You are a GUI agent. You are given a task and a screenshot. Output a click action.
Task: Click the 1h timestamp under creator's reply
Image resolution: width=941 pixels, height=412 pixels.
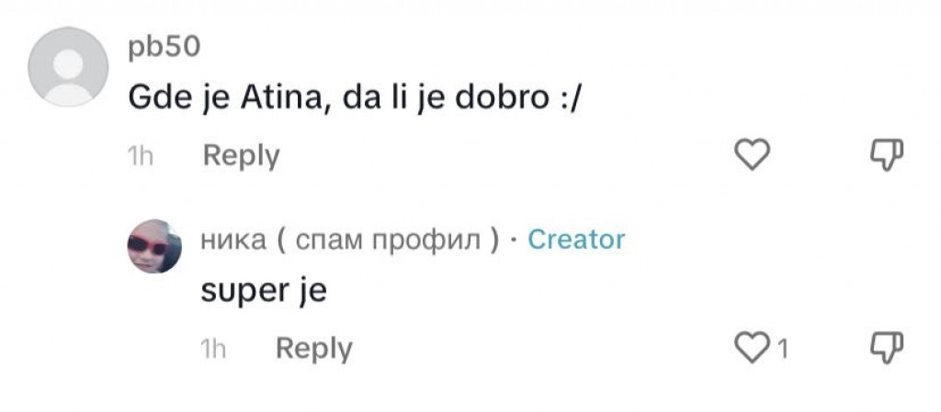click(212, 350)
